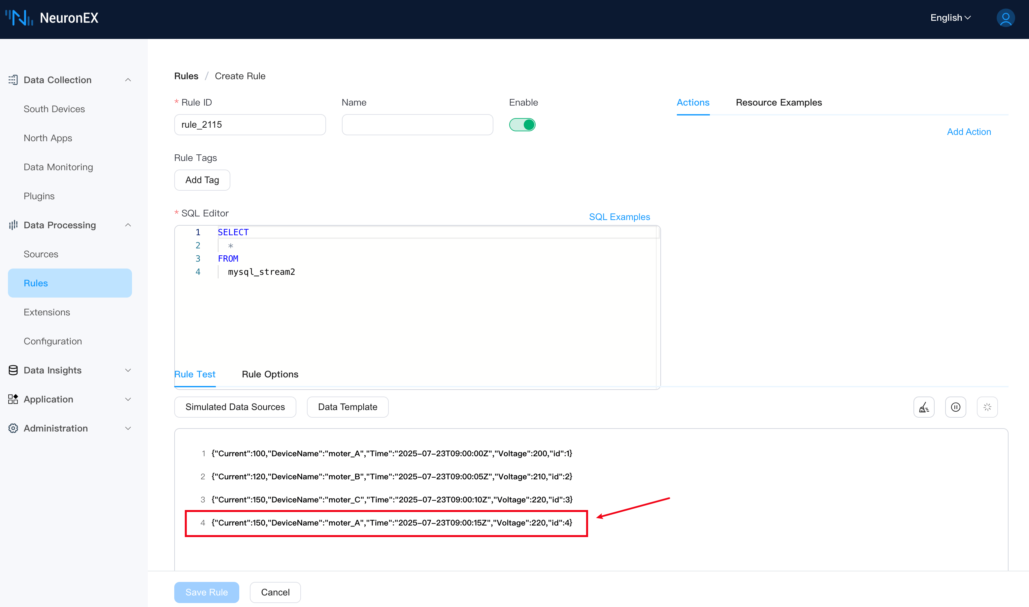Open Sources in the sidebar
This screenshot has height=607, width=1029.
(x=41, y=254)
